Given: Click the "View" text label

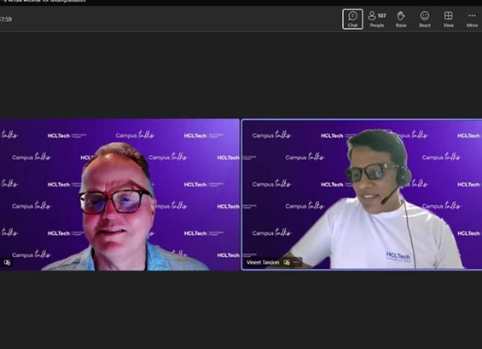Looking at the screenshot, I should click(x=448, y=26).
